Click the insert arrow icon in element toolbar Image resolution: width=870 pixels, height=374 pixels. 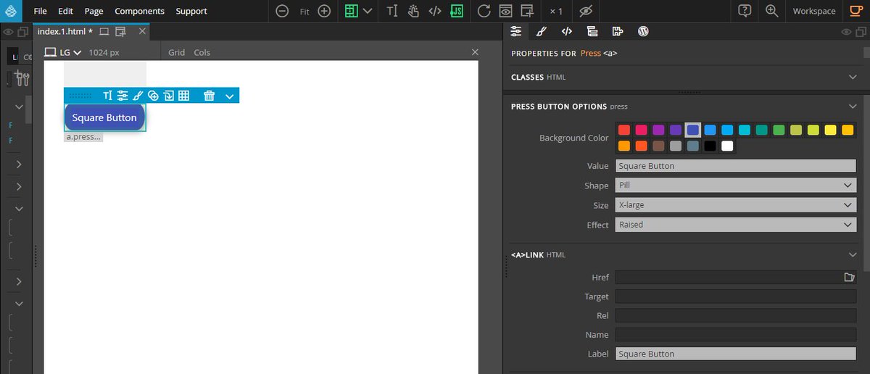click(168, 96)
